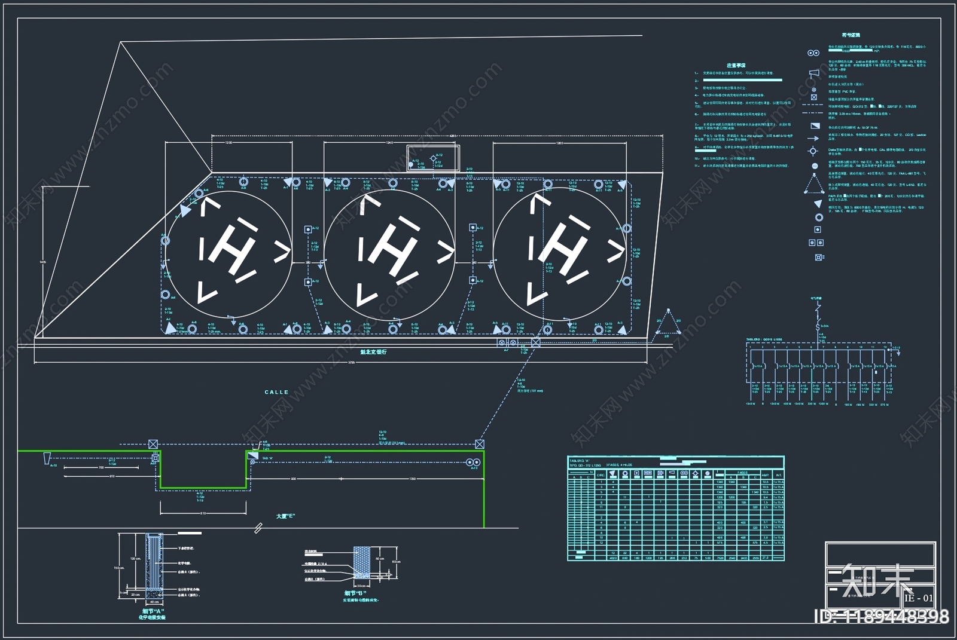Select the crosshair circle symbol in the legend

point(813,151)
